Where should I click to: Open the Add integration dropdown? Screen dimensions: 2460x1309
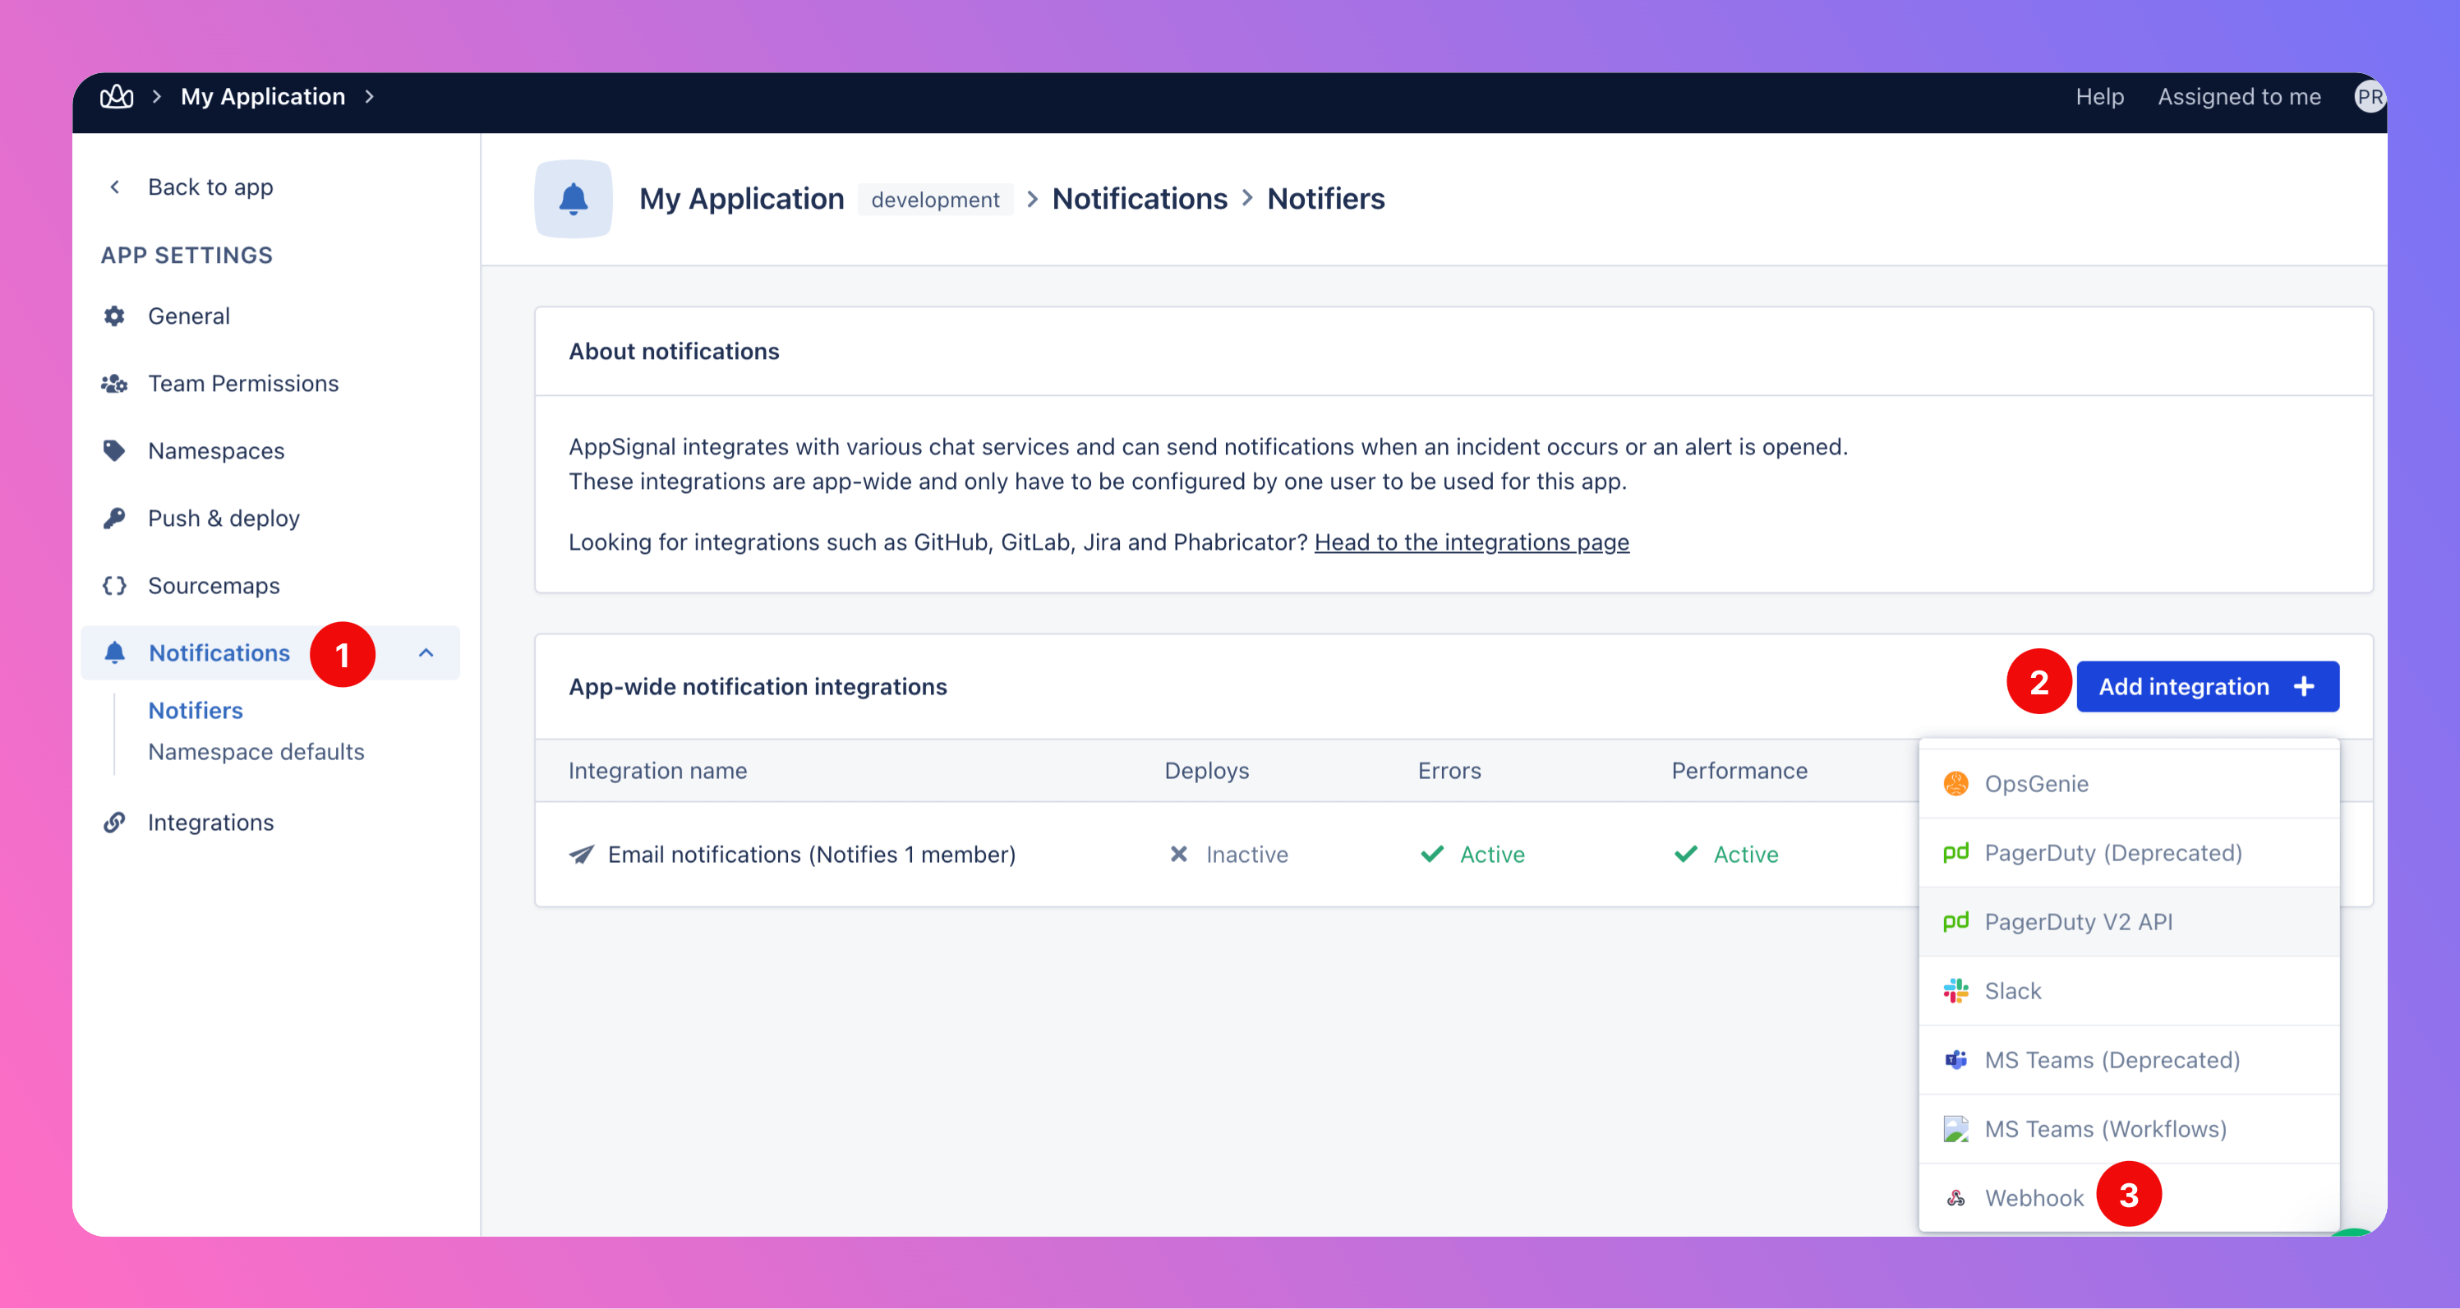pos(2206,686)
